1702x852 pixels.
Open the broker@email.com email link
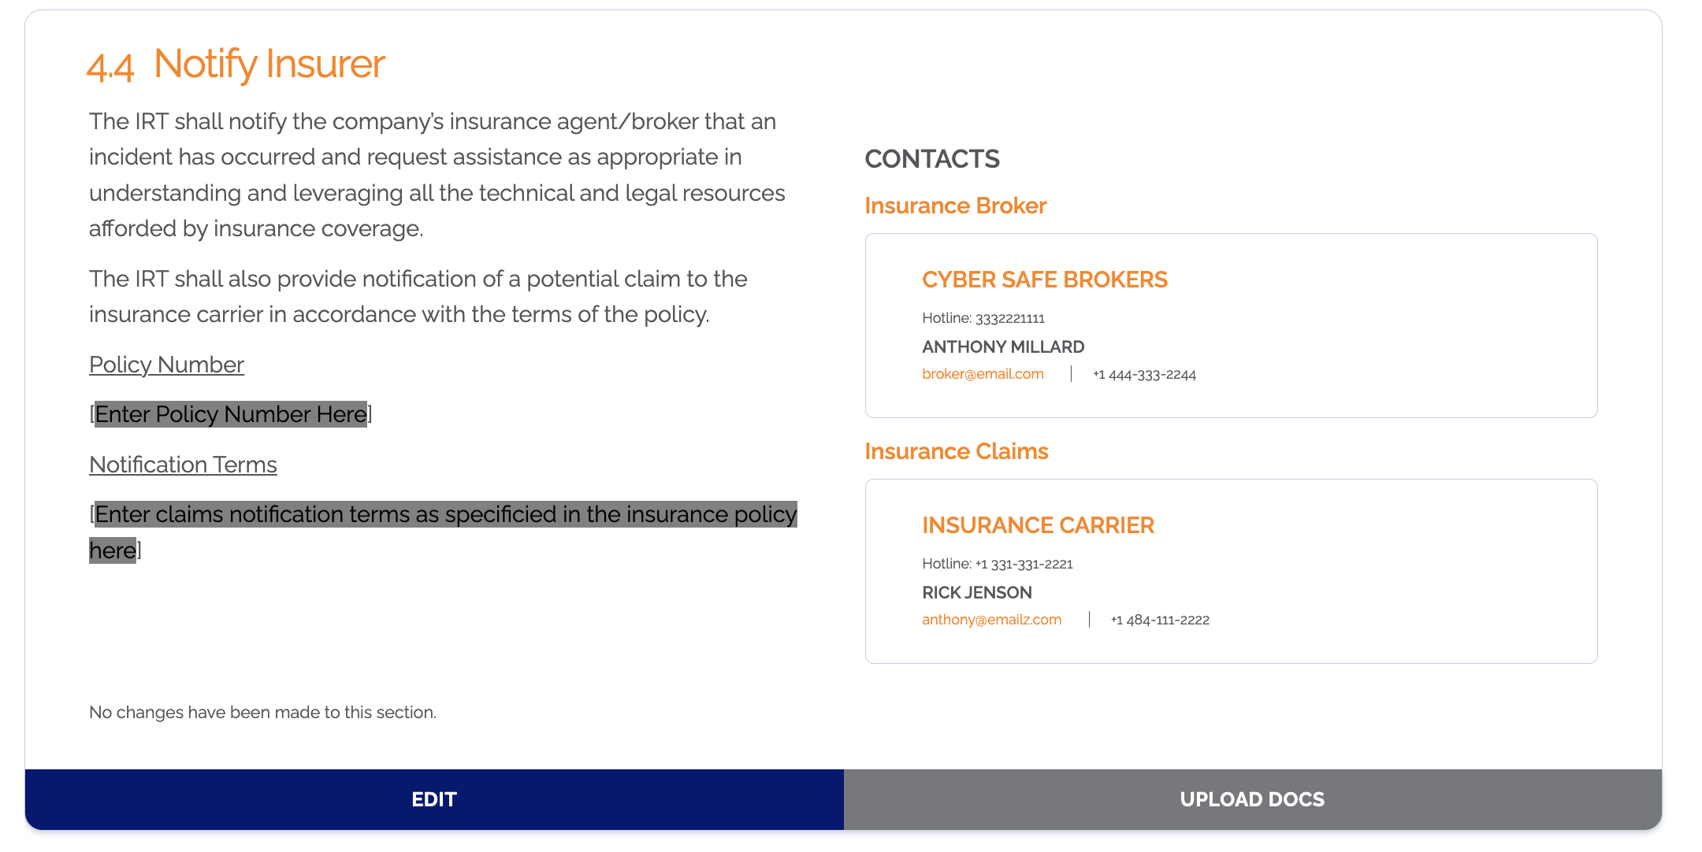coord(983,374)
